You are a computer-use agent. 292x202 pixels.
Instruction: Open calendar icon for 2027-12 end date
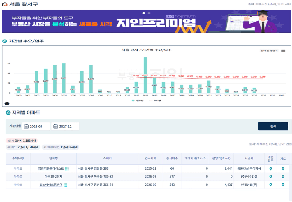tap(56, 126)
